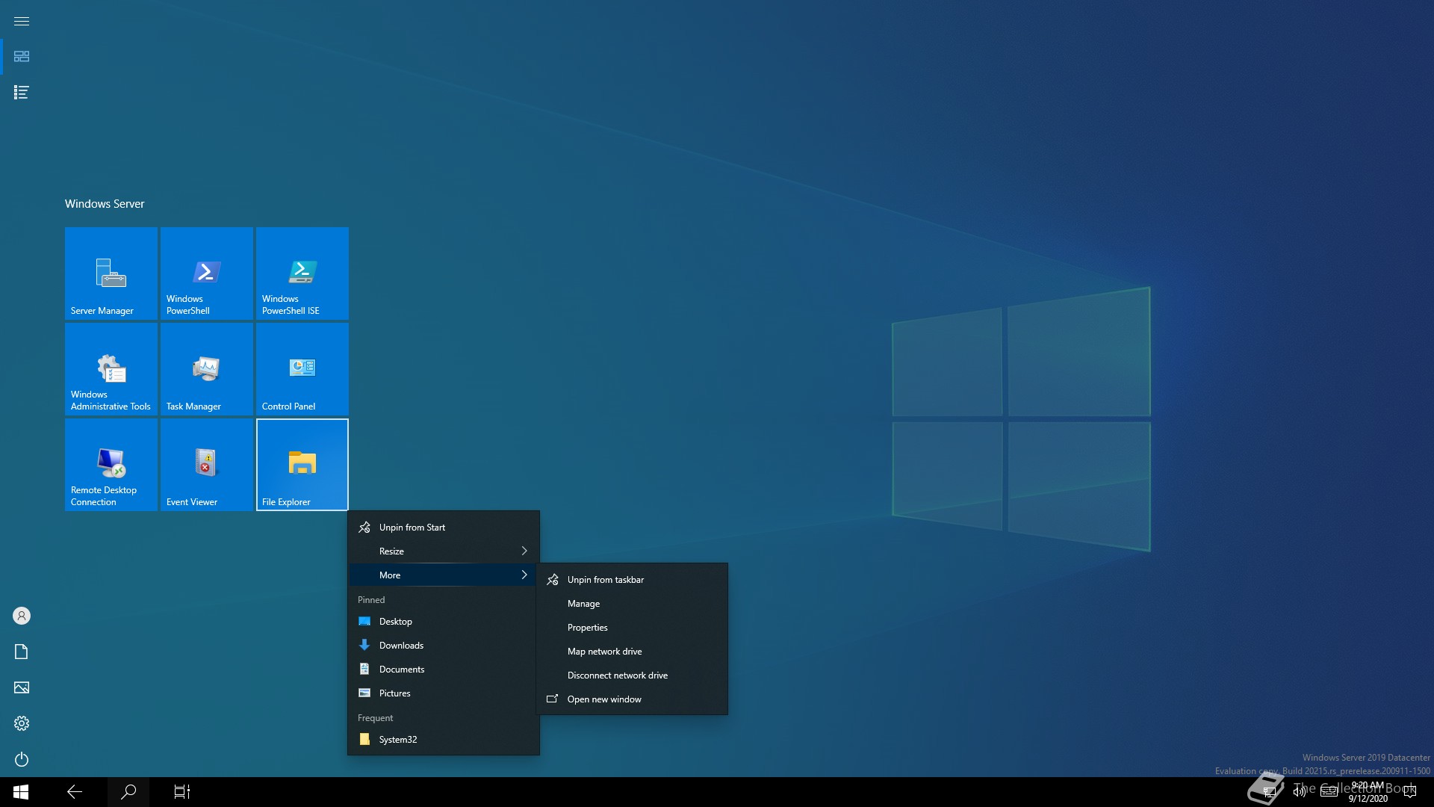Screen dimensions: 1434x807
Task: Open Pictures from the Start sidebar
Action: point(22,687)
